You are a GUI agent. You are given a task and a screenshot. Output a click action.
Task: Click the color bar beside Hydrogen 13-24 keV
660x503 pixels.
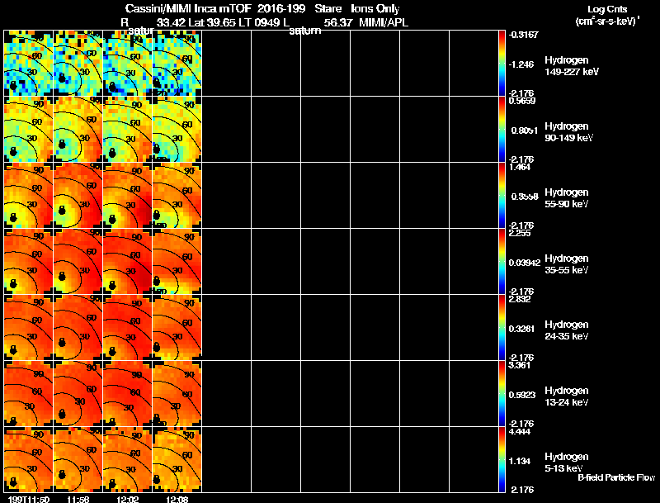[502, 394]
